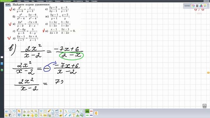The image size is (210, 118).
Task: Choose the black pen on green swatch
Action: coord(87,111)
